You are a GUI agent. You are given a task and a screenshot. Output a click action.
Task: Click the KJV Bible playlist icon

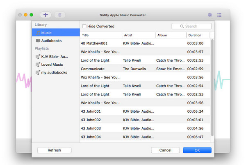click(38, 56)
